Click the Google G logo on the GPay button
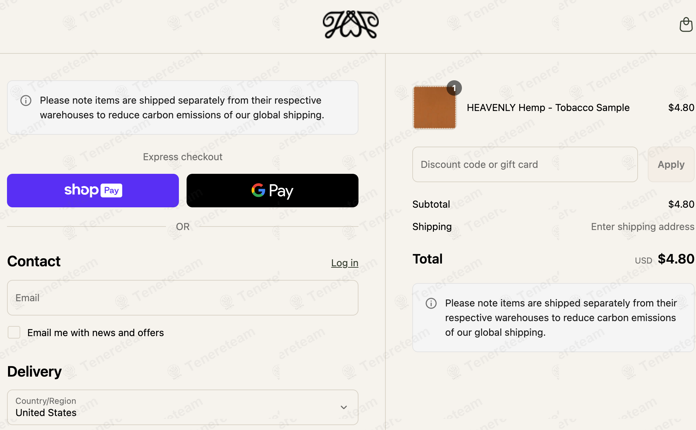This screenshot has width=696, height=430. pos(258,190)
